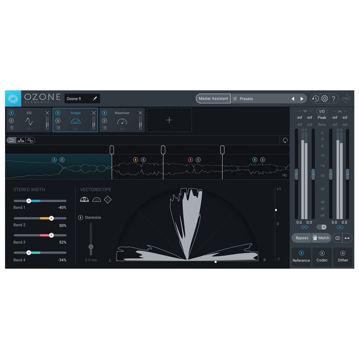This screenshot has height=359, width=359.
Task: Launch Master Assistant
Action: click(x=213, y=98)
